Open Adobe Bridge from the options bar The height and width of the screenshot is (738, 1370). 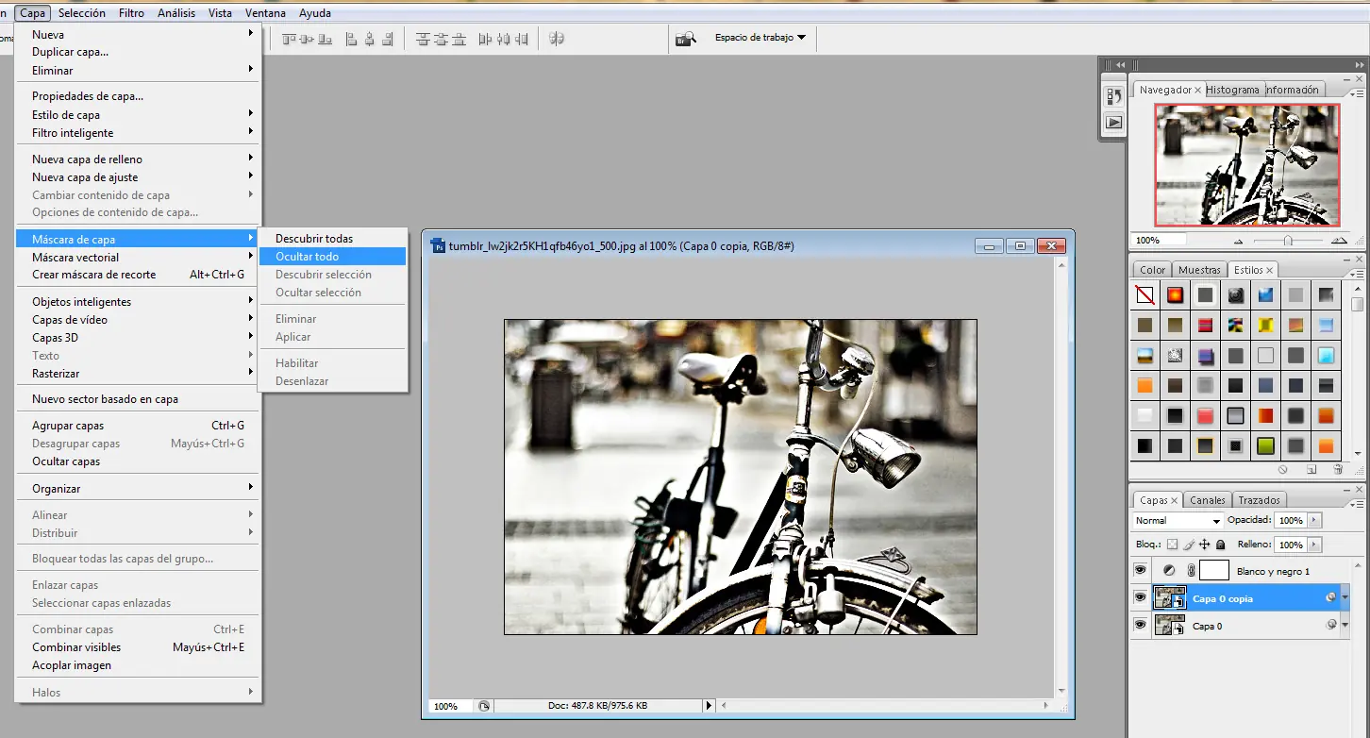[685, 38]
